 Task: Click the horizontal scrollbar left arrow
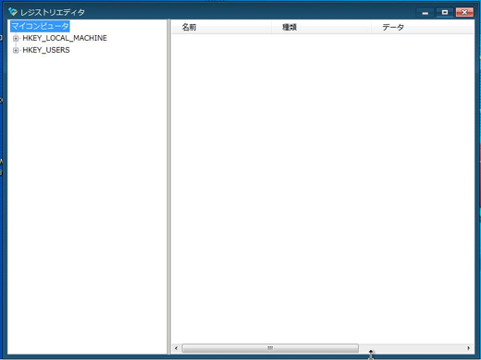pos(176,348)
